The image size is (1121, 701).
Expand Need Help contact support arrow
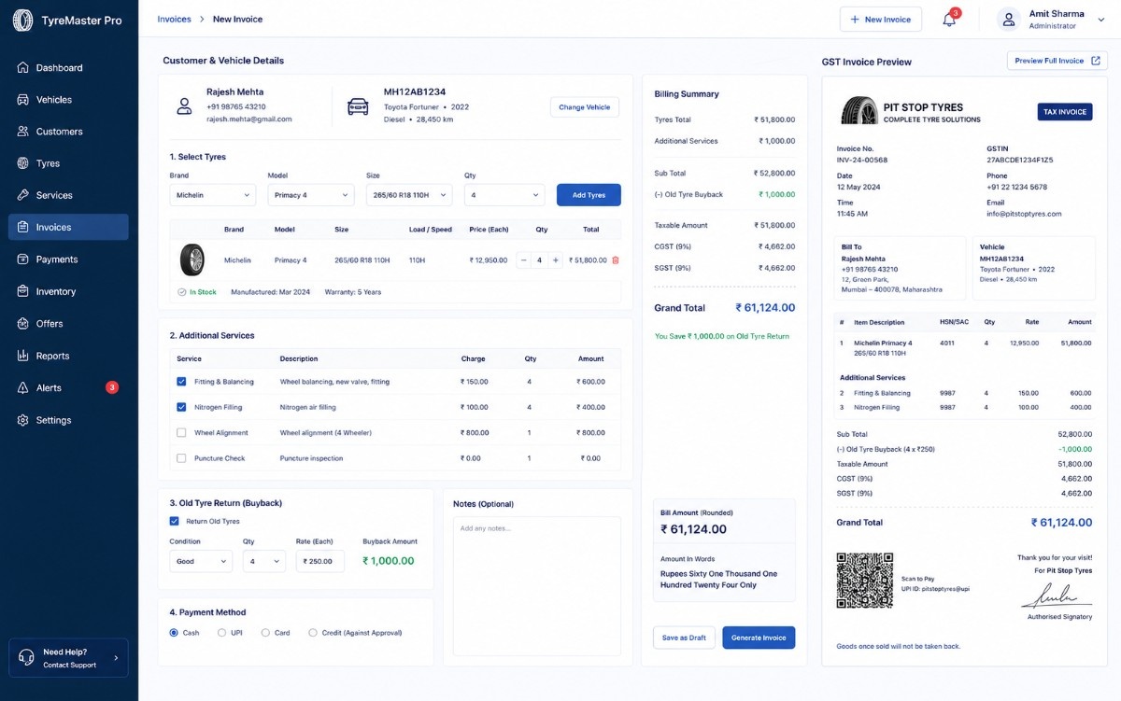[x=116, y=658]
